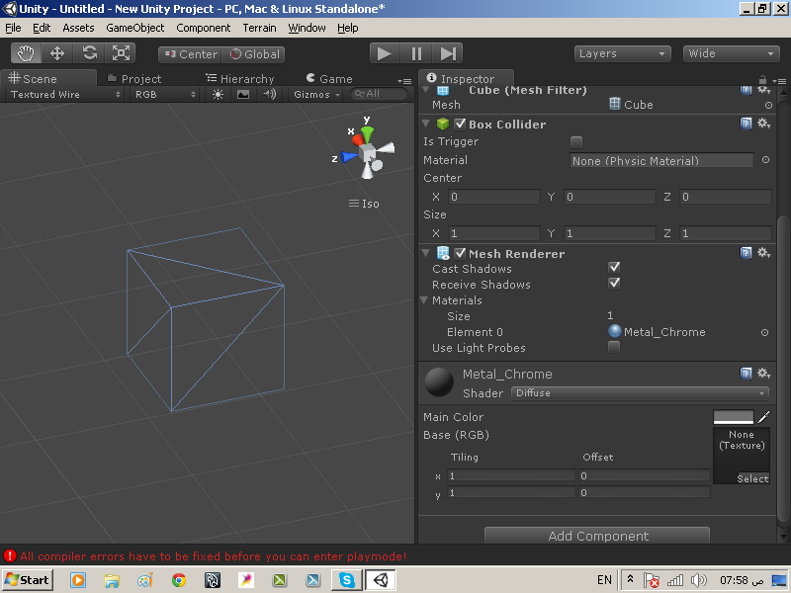Open Physic Material object picker
This screenshot has height=593, width=791.
765,160
